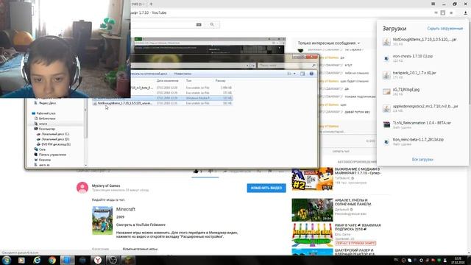The image size is (471, 265).
Task: Sort files by 'Дата изменения' column
Action: coord(167,81)
